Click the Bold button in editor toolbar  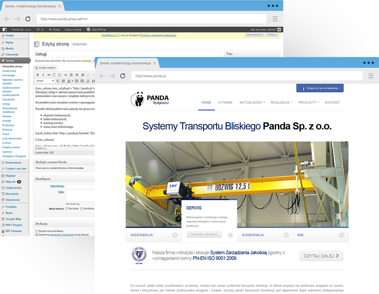tap(37, 74)
